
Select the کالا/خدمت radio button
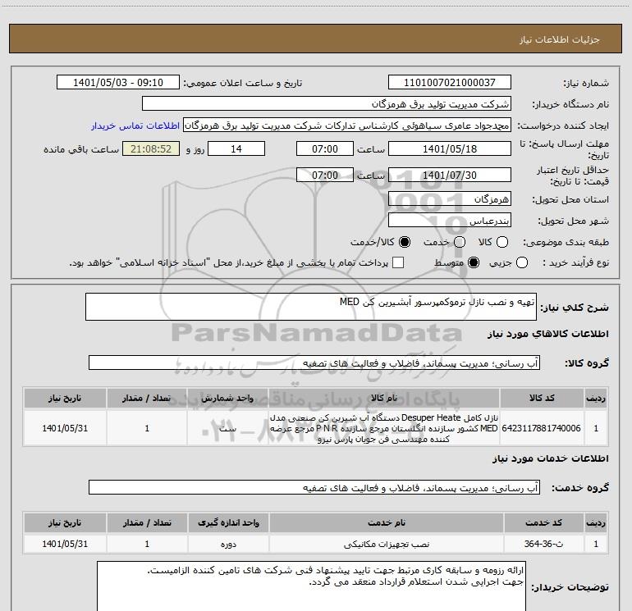[x=405, y=242]
